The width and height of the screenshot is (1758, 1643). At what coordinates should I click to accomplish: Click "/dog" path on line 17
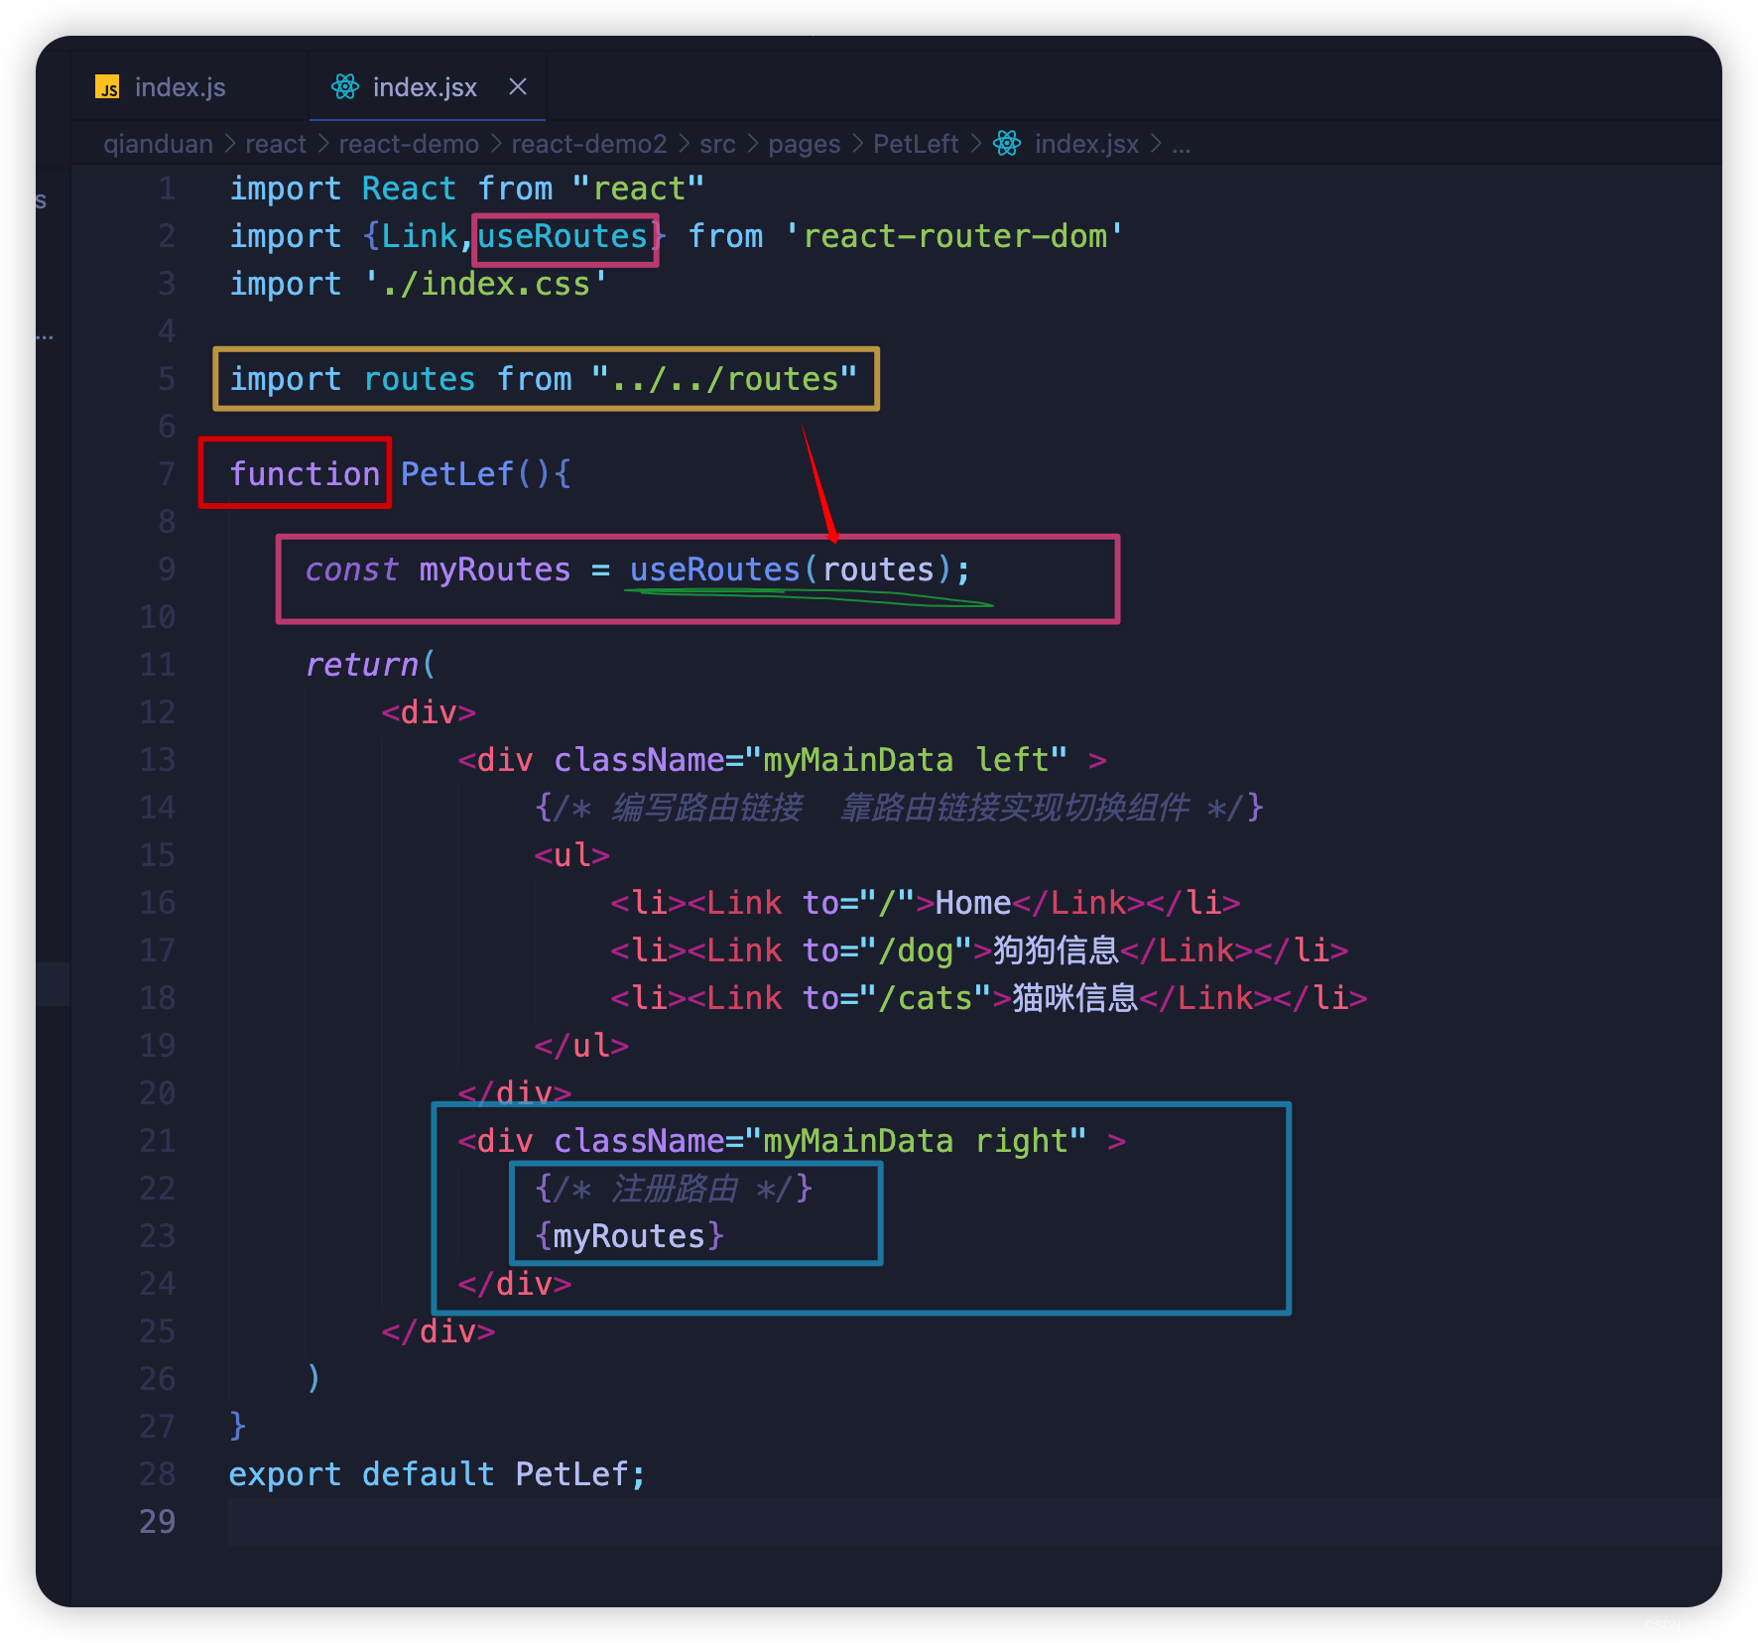(916, 950)
